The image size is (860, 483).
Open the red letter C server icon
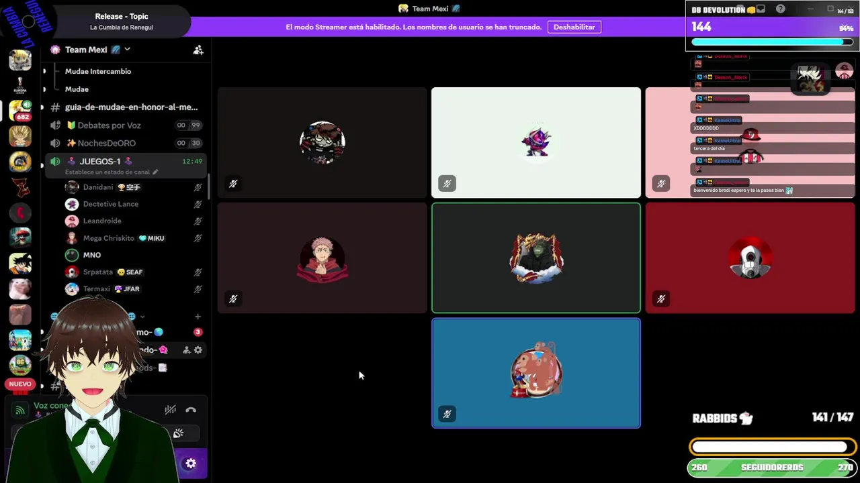20,213
